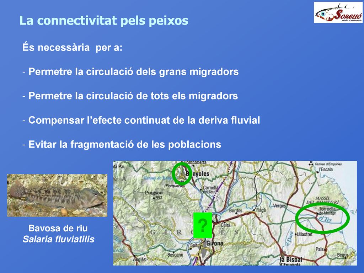Click the "Banyoles" label on the map

point(198,173)
